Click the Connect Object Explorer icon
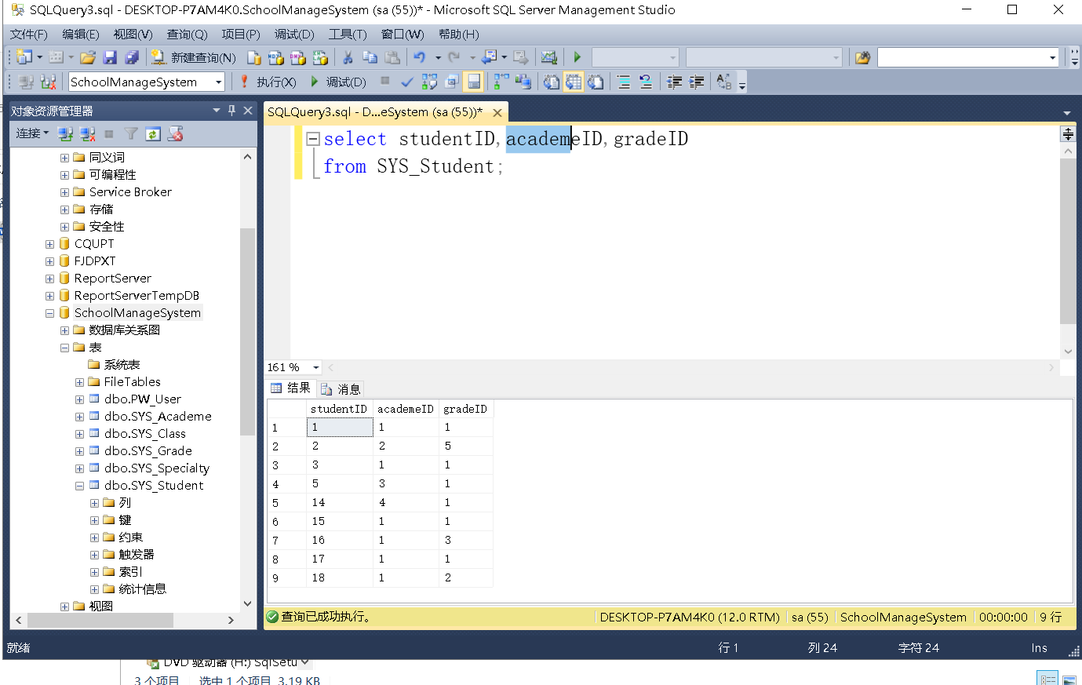1082x685 pixels. pyautogui.click(x=65, y=134)
